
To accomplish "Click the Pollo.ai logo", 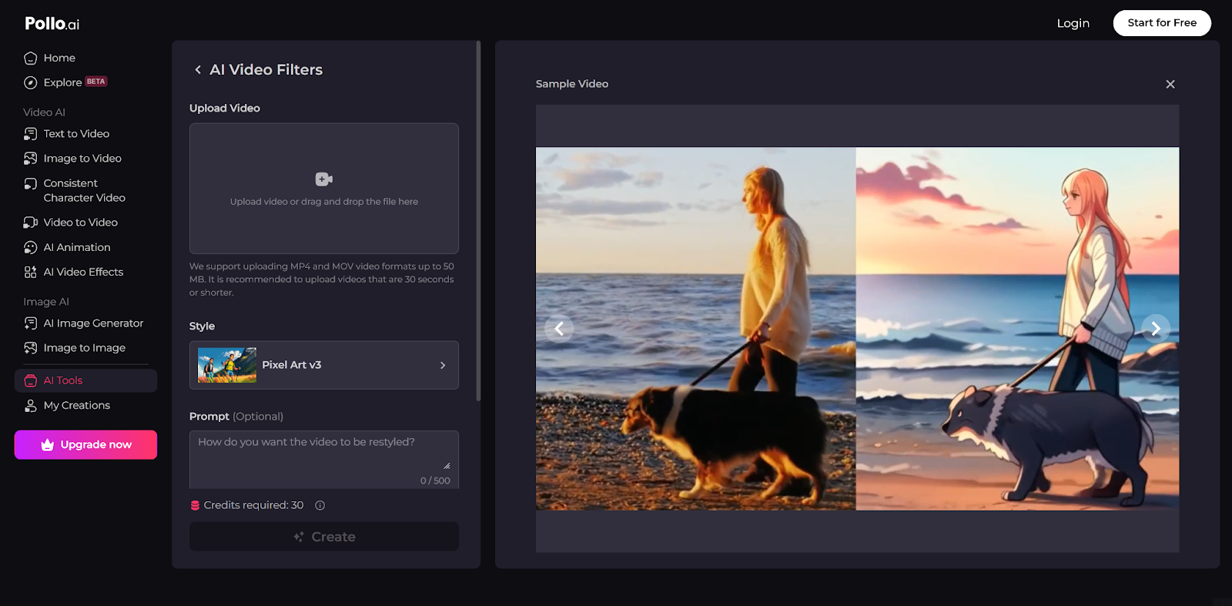I will [x=52, y=23].
